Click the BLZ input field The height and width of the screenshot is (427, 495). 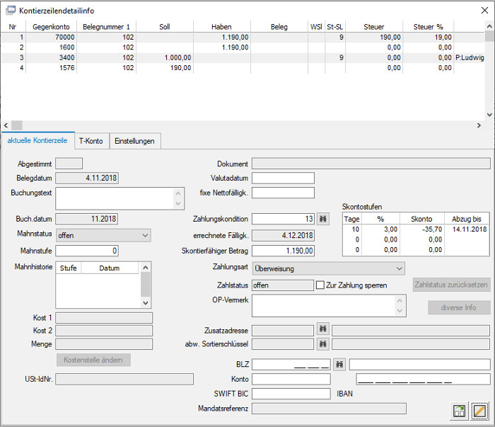point(291,365)
